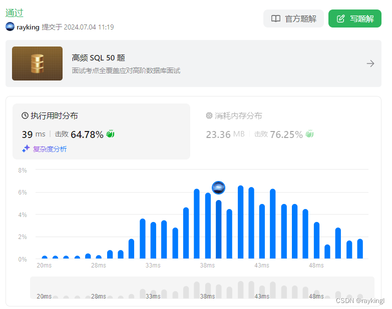Click the rayking avatar next to username
The height and width of the screenshot is (309, 392).
(10, 26)
